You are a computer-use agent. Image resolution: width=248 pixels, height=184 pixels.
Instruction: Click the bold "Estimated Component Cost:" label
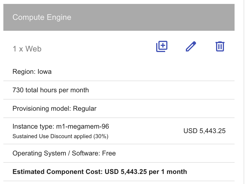(58, 172)
